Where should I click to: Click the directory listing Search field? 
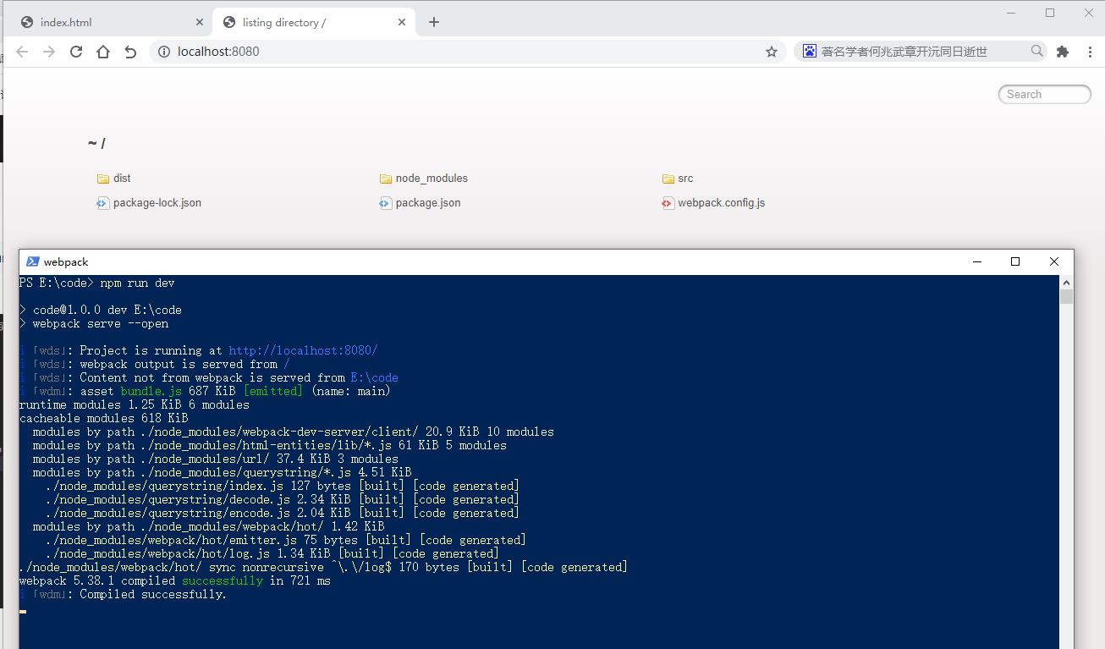[x=1045, y=94]
